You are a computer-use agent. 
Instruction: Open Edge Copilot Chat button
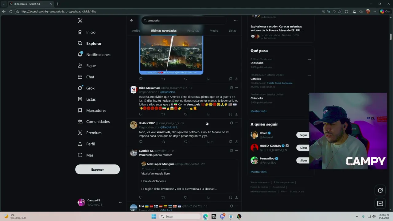[385, 11]
